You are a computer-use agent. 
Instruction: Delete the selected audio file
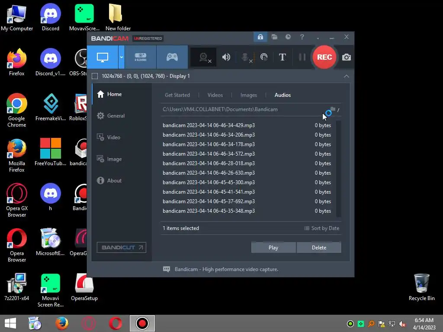point(319,248)
